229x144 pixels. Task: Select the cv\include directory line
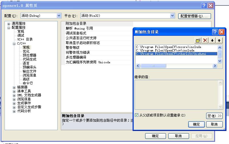coord(177,50)
